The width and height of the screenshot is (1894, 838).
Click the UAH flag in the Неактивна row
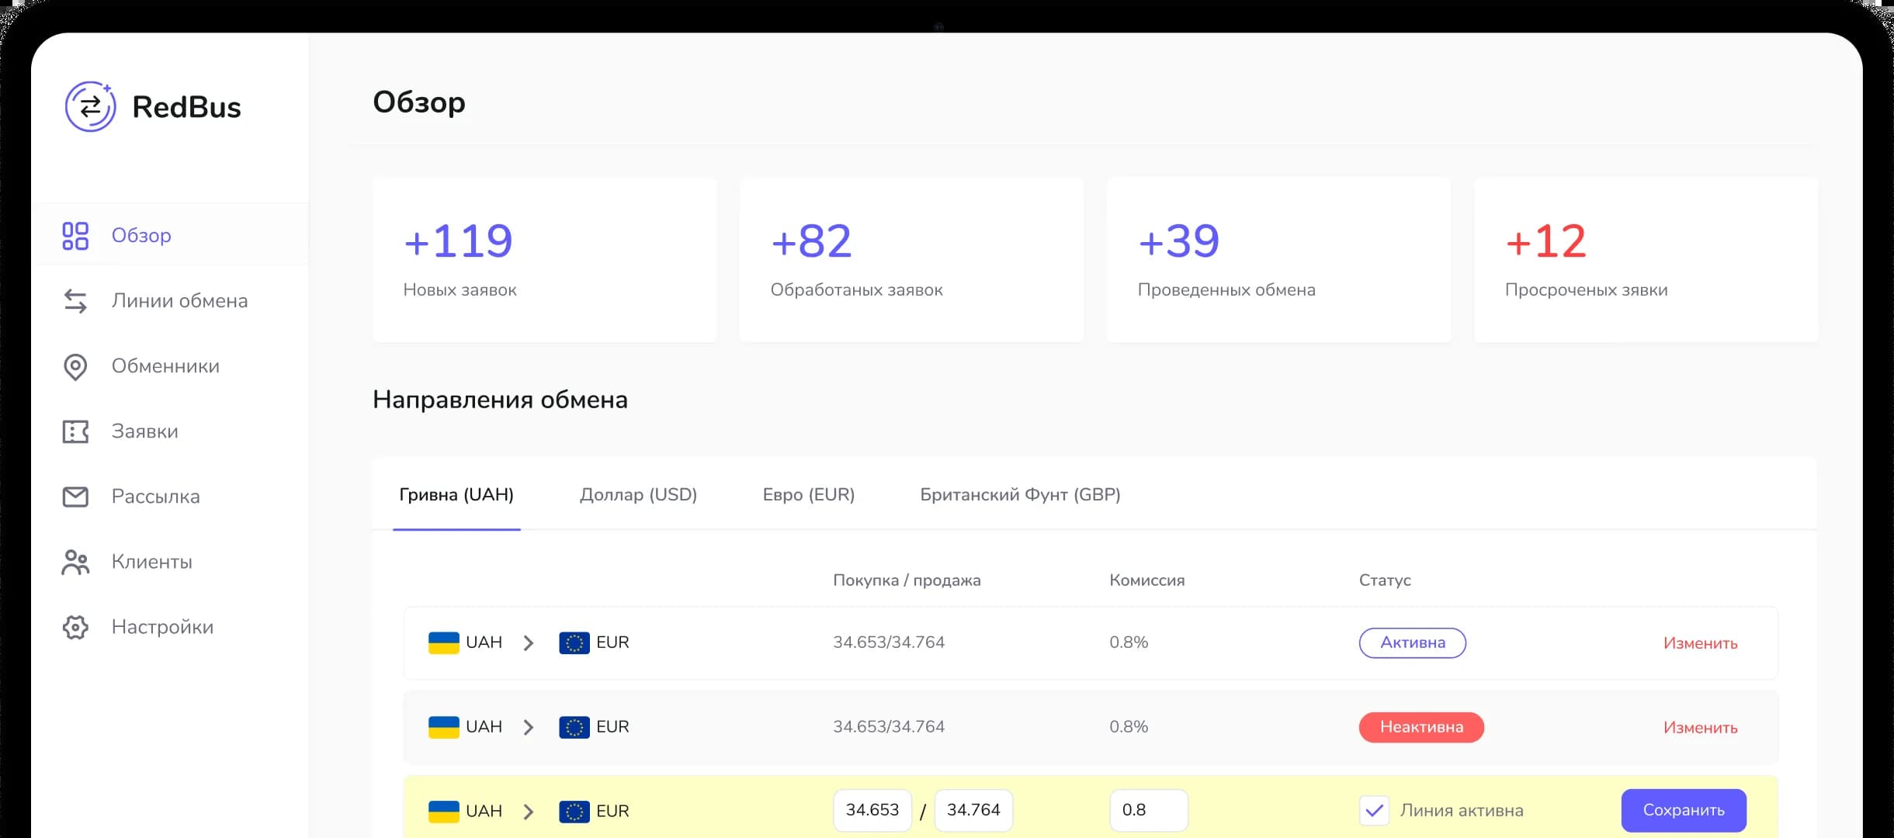[444, 728]
